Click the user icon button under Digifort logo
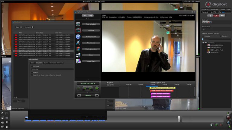This screenshot has width=232, height=130. (x=210, y=16)
